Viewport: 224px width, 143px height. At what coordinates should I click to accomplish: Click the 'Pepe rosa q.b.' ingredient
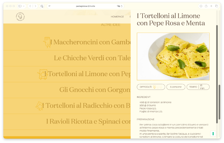pos(148,108)
